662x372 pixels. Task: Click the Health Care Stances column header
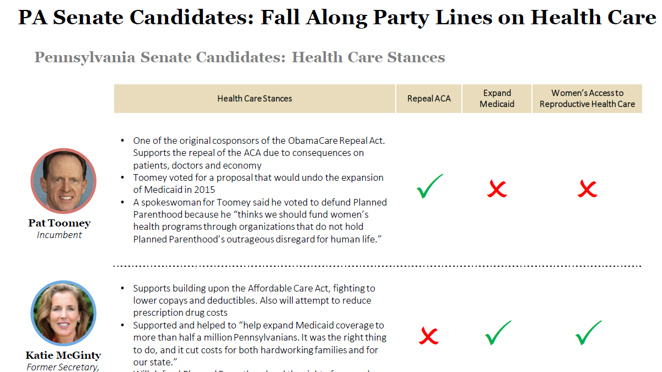(255, 99)
